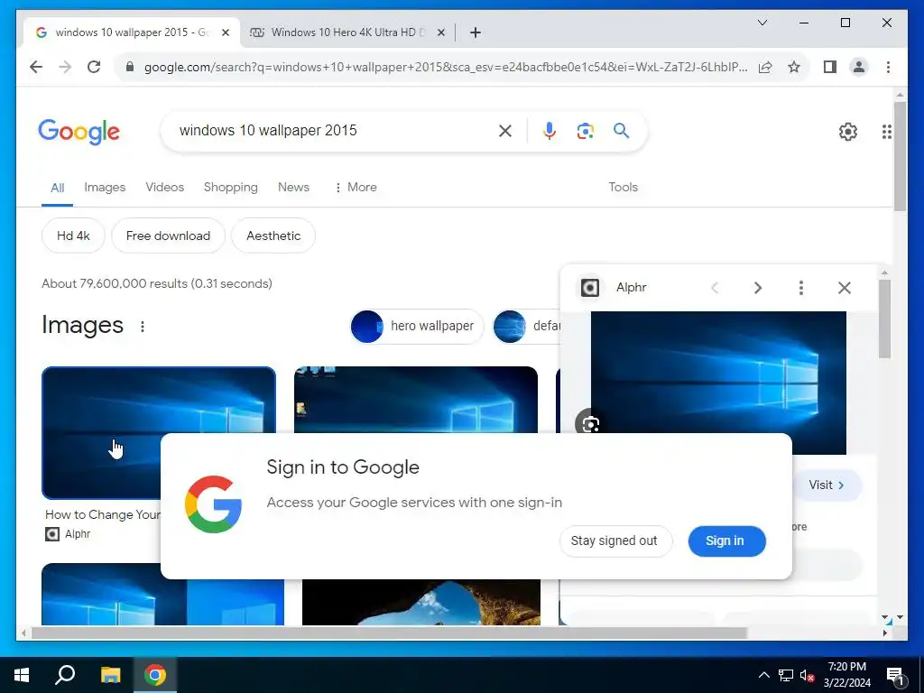Choose Stay signed out
924x693 pixels.
[x=614, y=541]
